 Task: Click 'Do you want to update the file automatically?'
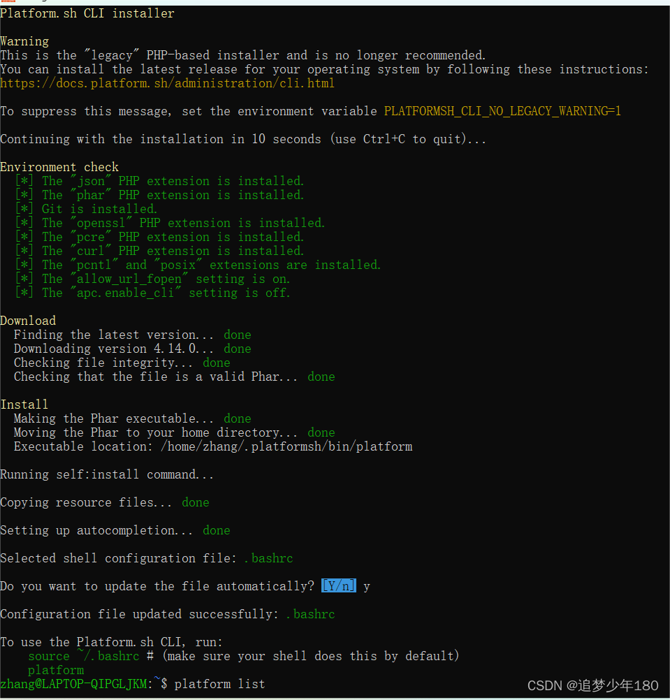pyautogui.click(x=157, y=585)
